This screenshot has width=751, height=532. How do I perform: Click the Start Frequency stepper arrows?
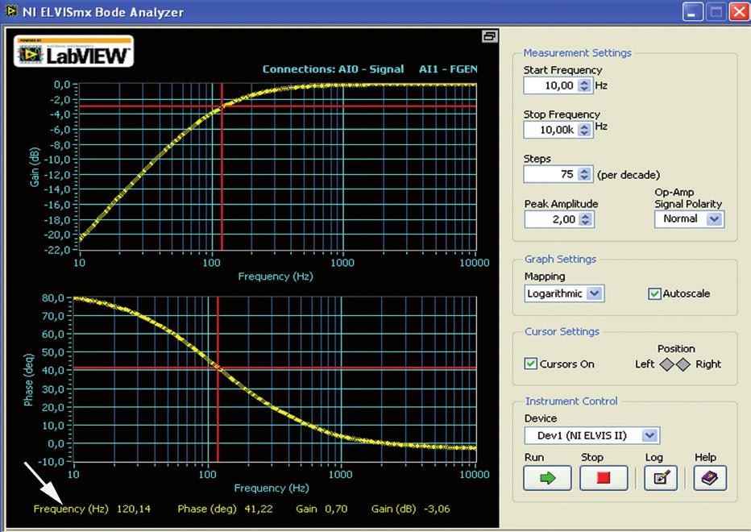point(584,85)
